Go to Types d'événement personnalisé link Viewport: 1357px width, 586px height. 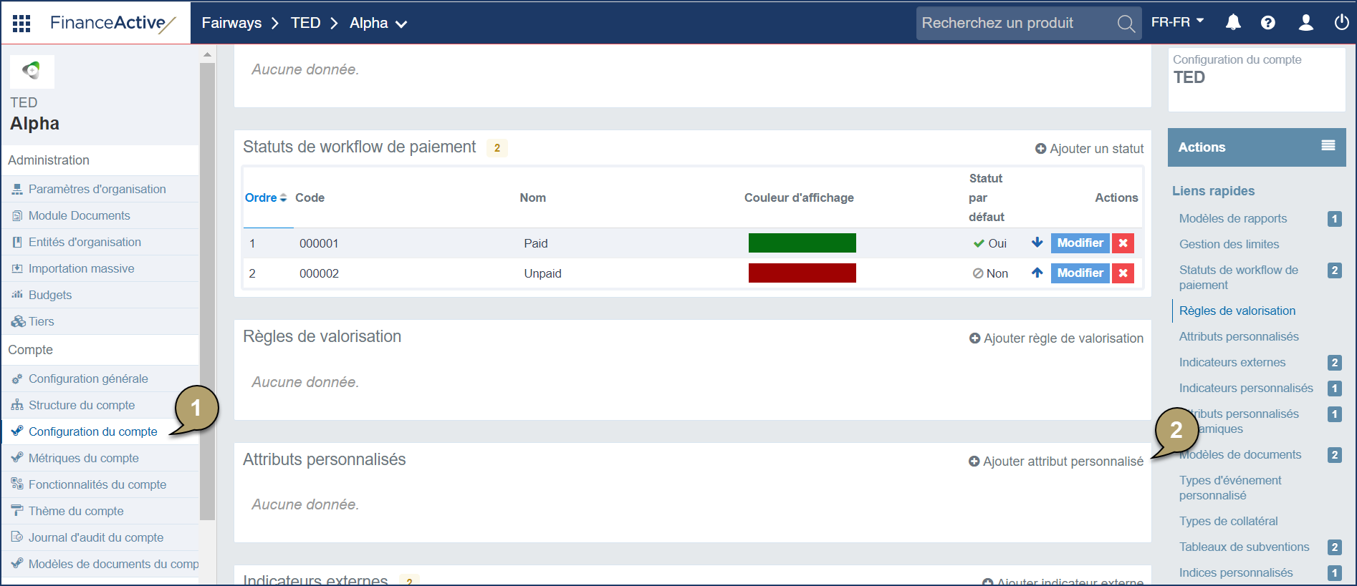click(x=1230, y=488)
